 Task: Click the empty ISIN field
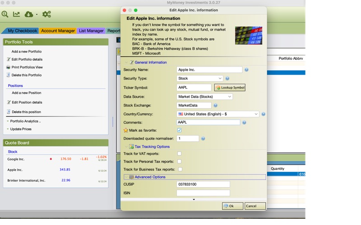203,193
